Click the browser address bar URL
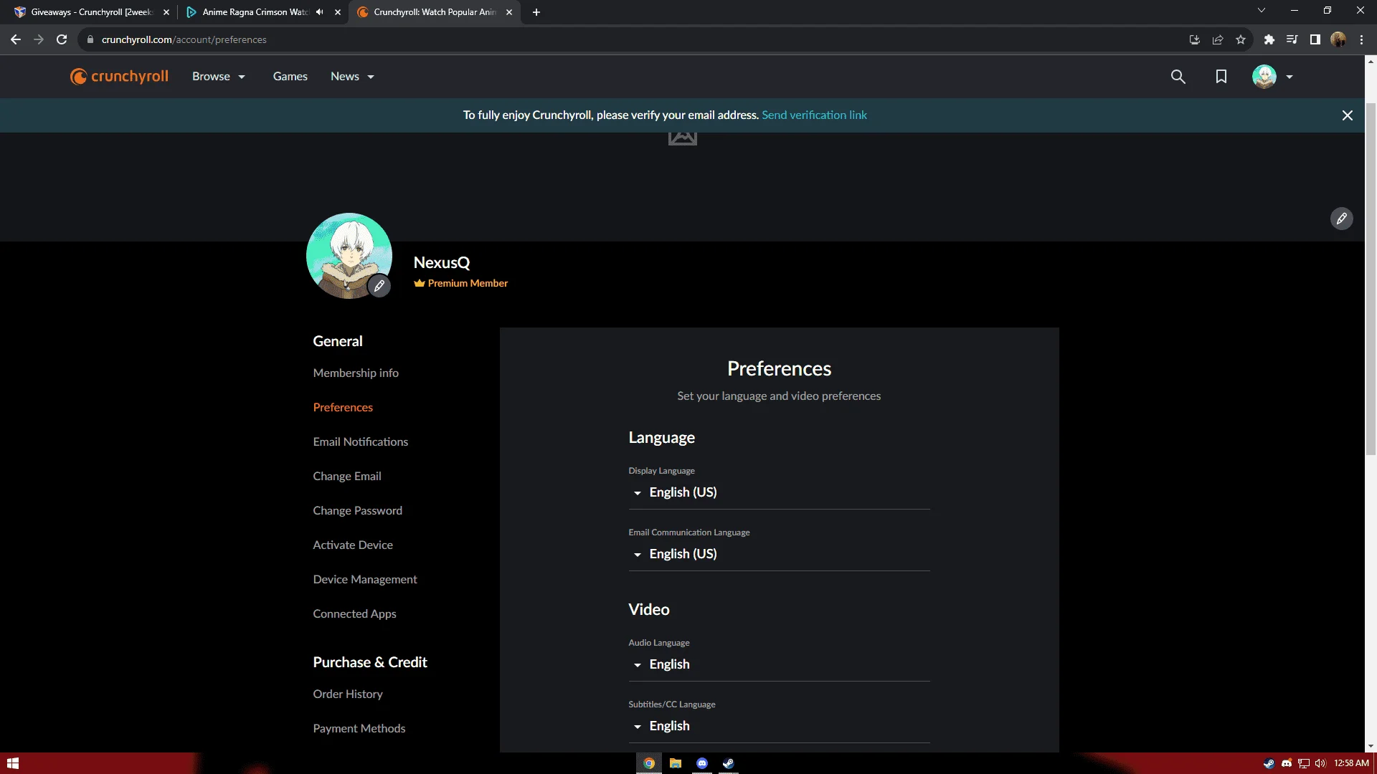Image resolution: width=1377 pixels, height=774 pixels. [x=184, y=39]
